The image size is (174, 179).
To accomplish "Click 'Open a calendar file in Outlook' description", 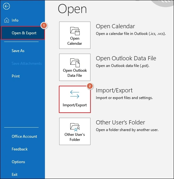I will (x=131, y=34).
